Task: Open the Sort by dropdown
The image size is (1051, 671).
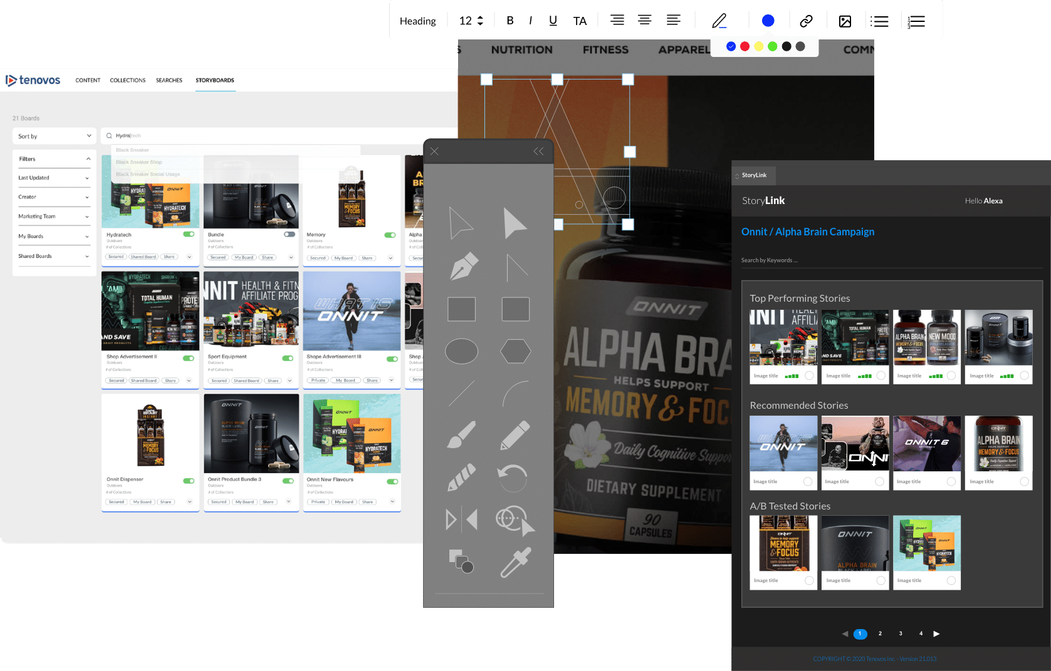Action: coord(54,136)
